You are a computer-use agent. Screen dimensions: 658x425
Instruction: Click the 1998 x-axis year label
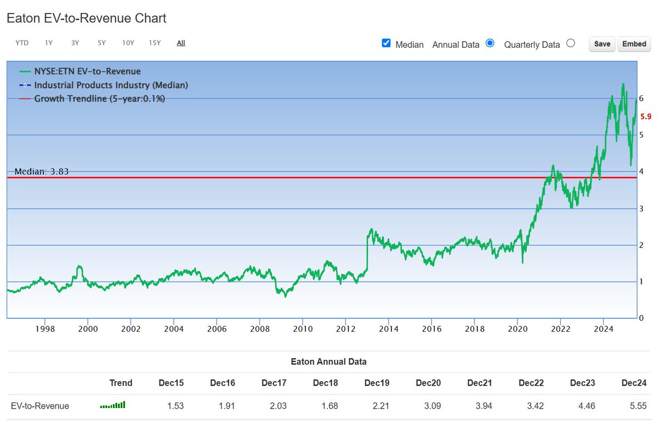coord(45,329)
